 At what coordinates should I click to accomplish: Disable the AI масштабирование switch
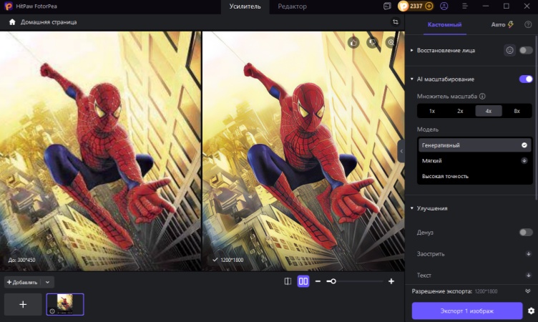coord(526,79)
